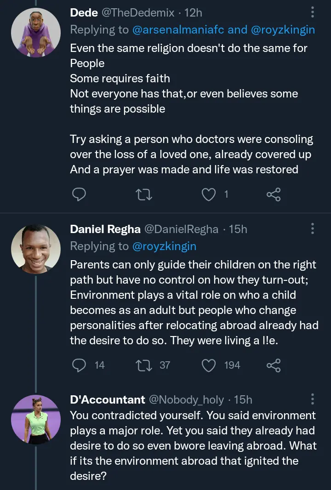The image size is (331, 490).
Task: Open more options menu on Dede's tweet
Action: click(313, 13)
